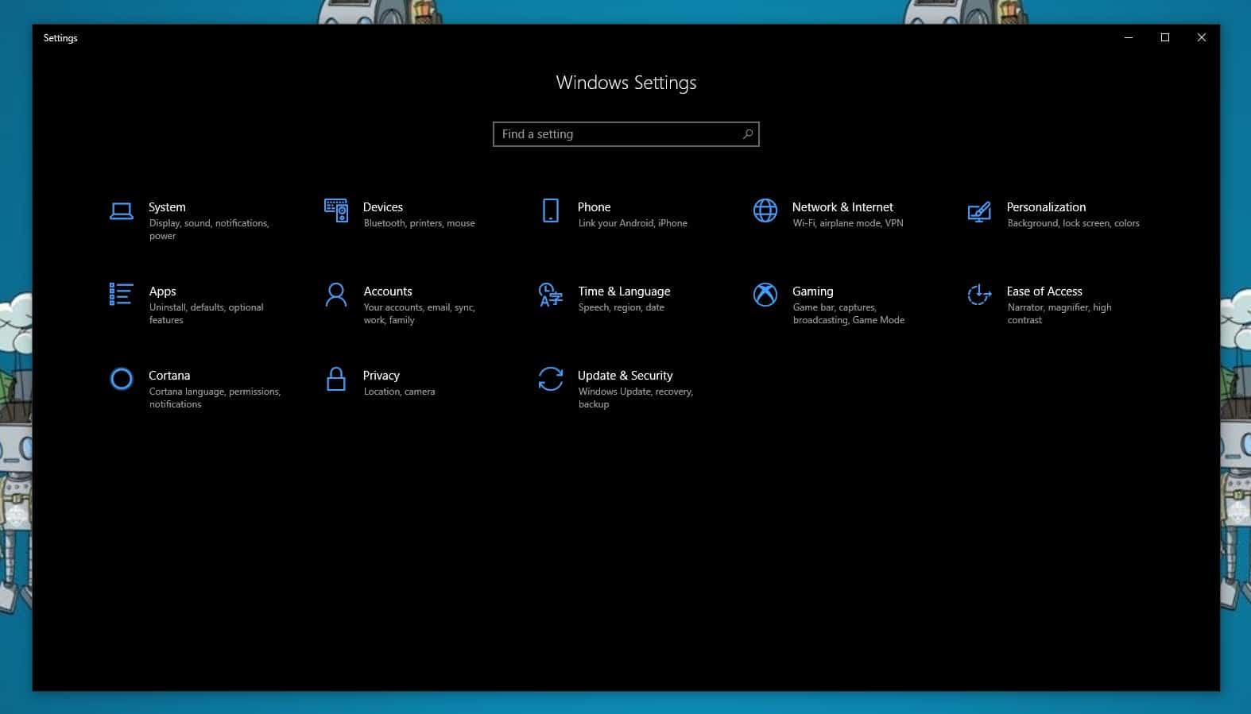The height and width of the screenshot is (714, 1251).
Task: Minimize the Settings window
Action: pyautogui.click(x=1129, y=37)
